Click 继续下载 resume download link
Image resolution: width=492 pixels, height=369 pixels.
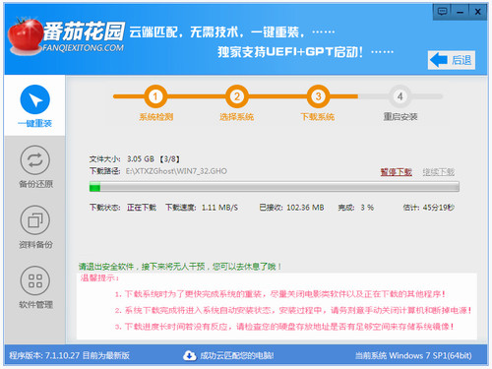[x=439, y=172]
